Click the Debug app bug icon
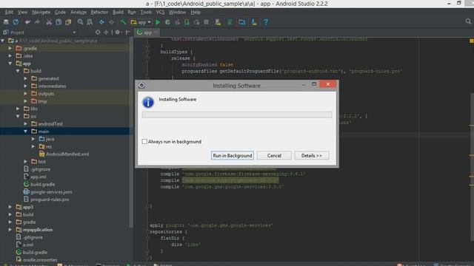Viewport: 474px width, 266px height. pyautogui.click(x=167, y=22)
